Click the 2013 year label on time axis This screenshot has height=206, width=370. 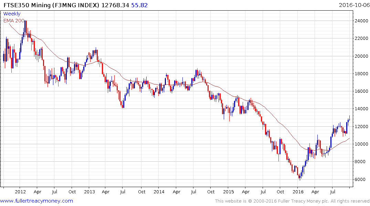[89, 192]
